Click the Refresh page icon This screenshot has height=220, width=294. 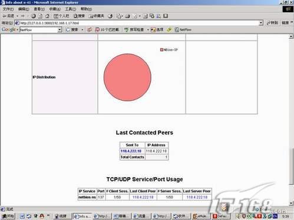coord(40,16)
